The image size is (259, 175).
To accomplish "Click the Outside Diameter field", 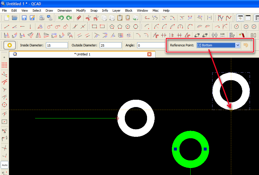I will (110, 45).
